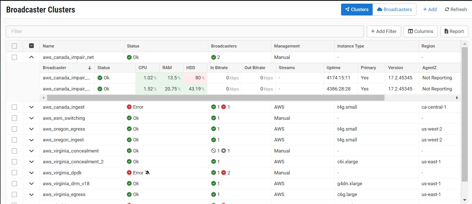Click green broadcaster check in aws_virginia_egress row

click(213, 194)
